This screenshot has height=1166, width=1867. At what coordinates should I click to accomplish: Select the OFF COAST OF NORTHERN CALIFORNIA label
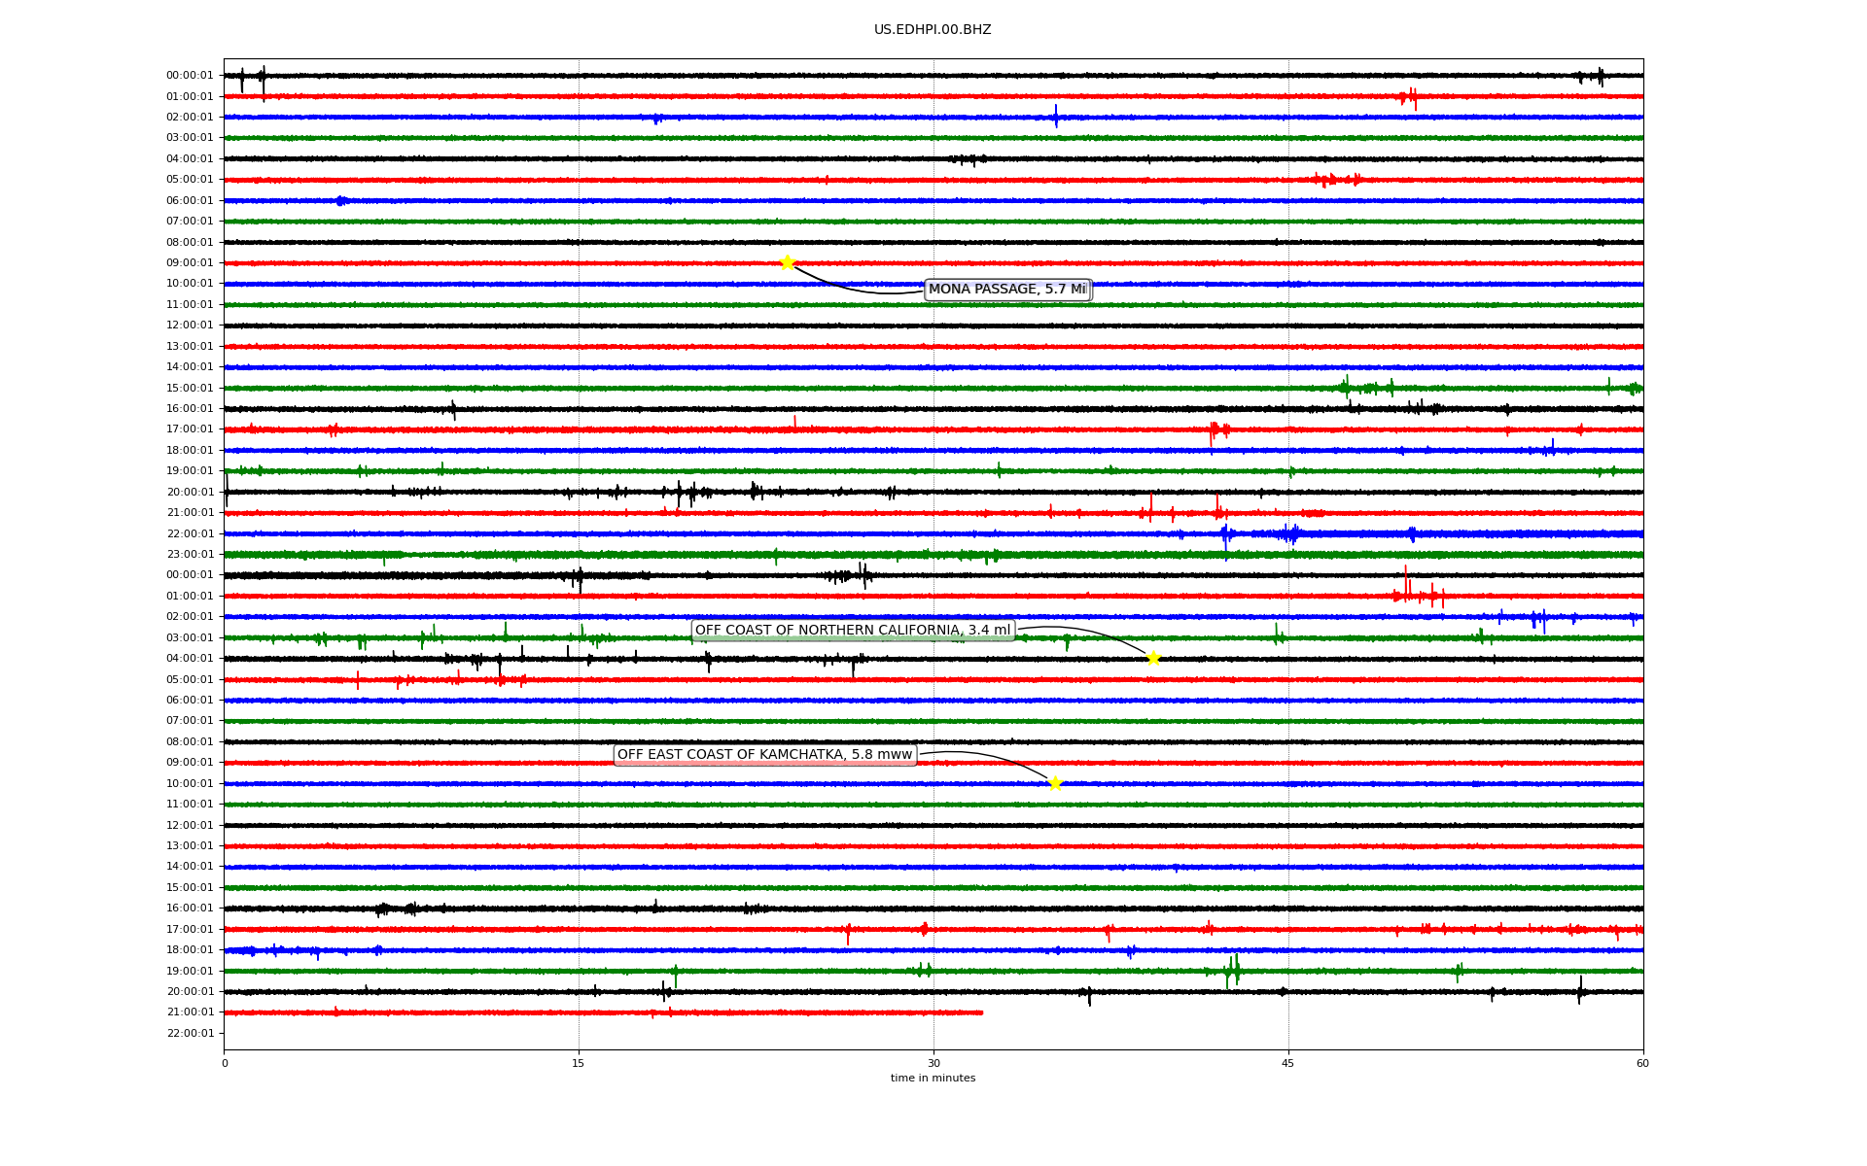click(853, 631)
